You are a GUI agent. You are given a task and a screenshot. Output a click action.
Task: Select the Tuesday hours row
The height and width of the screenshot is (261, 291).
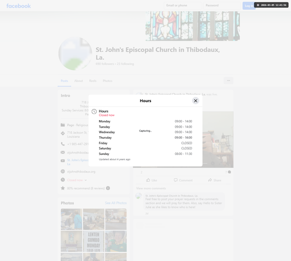(x=145, y=127)
